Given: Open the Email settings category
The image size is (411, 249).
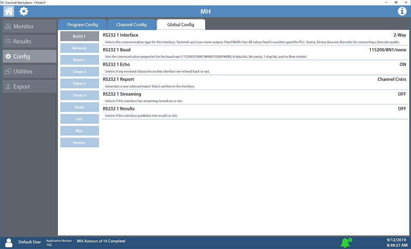Looking at the screenshot, I should (79, 107).
